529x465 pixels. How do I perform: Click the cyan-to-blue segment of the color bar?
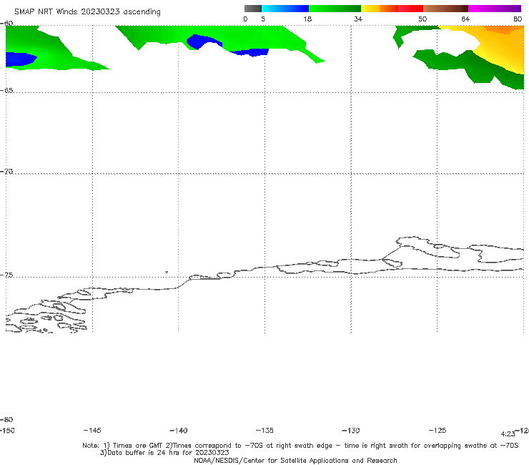(285, 9)
